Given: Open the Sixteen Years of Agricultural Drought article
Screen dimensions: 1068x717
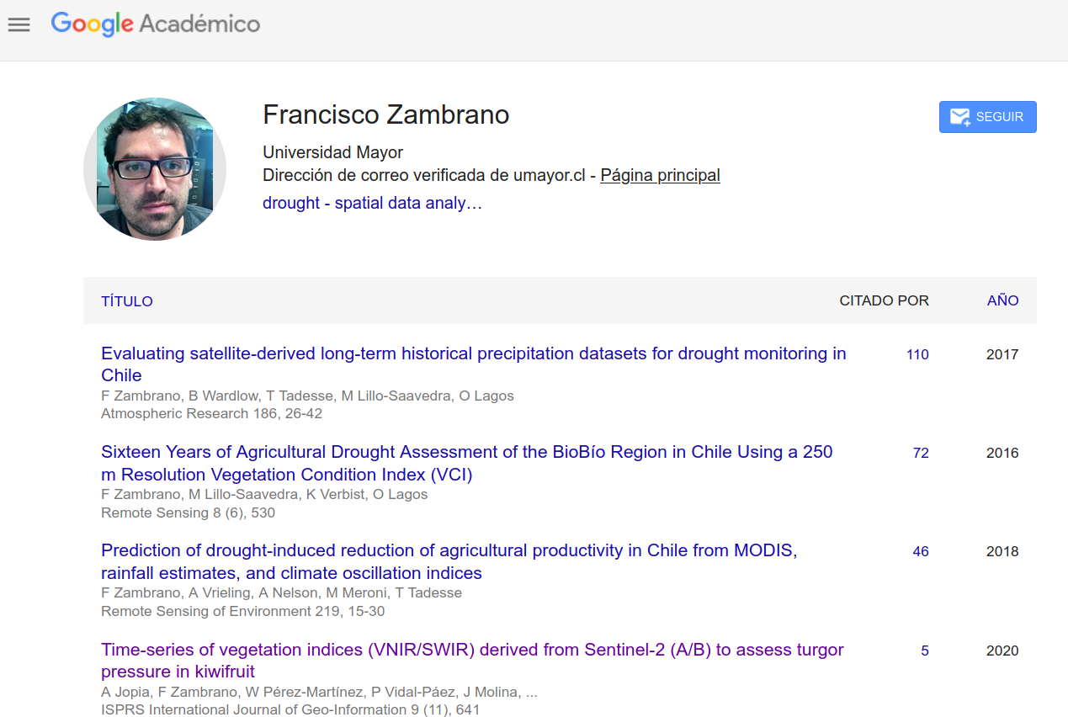Looking at the screenshot, I should pos(466,453).
